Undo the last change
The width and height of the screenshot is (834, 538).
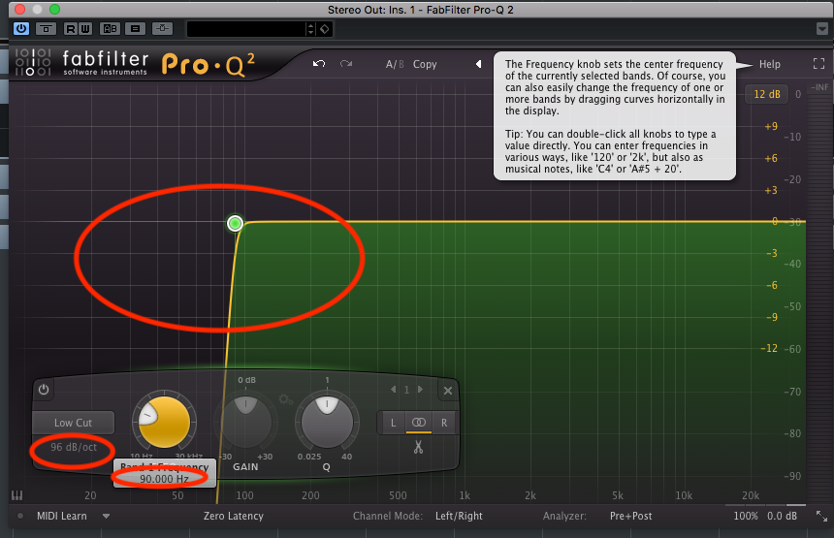point(319,64)
